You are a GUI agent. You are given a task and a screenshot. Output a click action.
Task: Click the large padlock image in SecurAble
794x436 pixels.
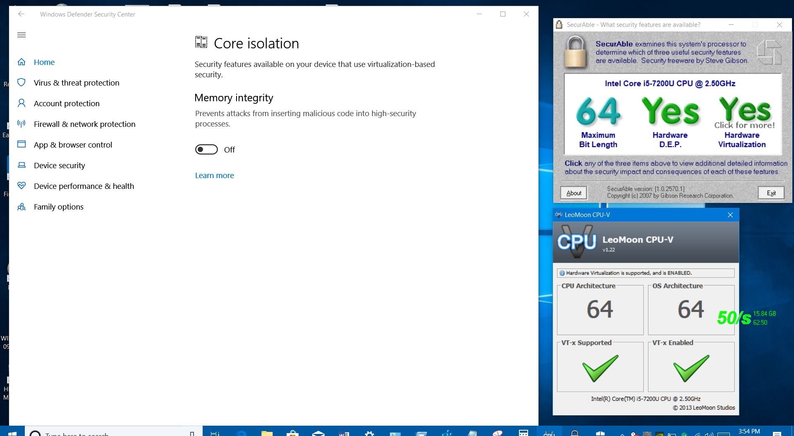point(576,52)
